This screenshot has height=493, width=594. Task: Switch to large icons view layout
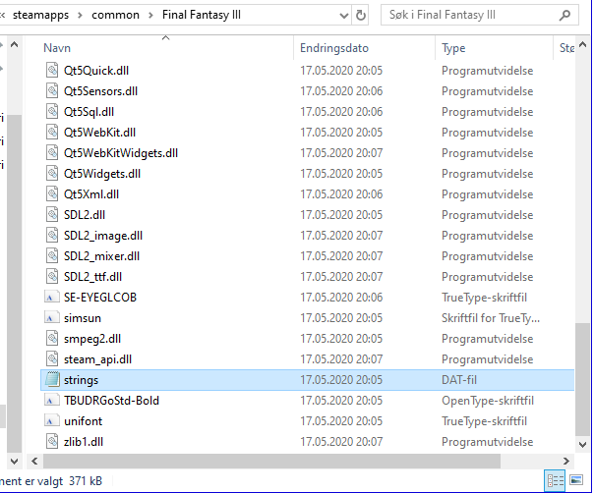[x=576, y=481]
